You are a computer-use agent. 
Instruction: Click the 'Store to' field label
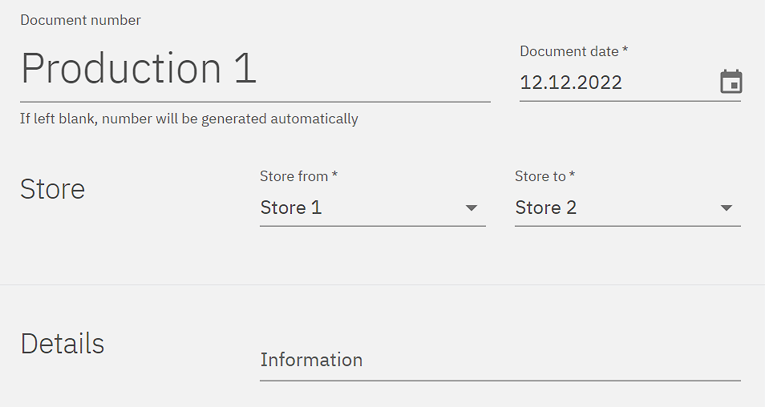tap(540, 176)
